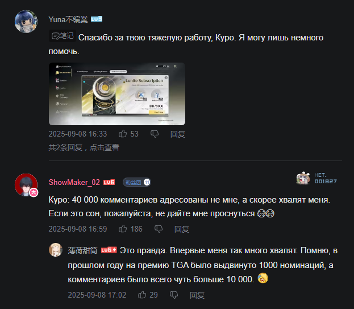Reply to 薄荷甜筒 via 回复
The height and width of the screenshot is (309, 354).
(x=197, y=295)
